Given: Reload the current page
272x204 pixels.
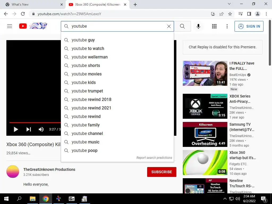Looking at the screenshot, I should (x=23, y=14).
